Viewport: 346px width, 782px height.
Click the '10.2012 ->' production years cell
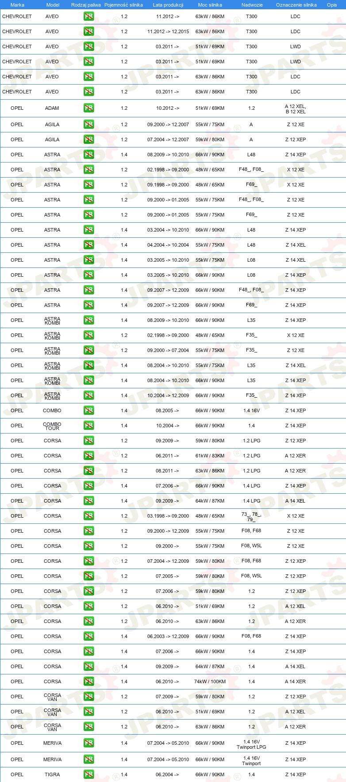pos(168,108)
